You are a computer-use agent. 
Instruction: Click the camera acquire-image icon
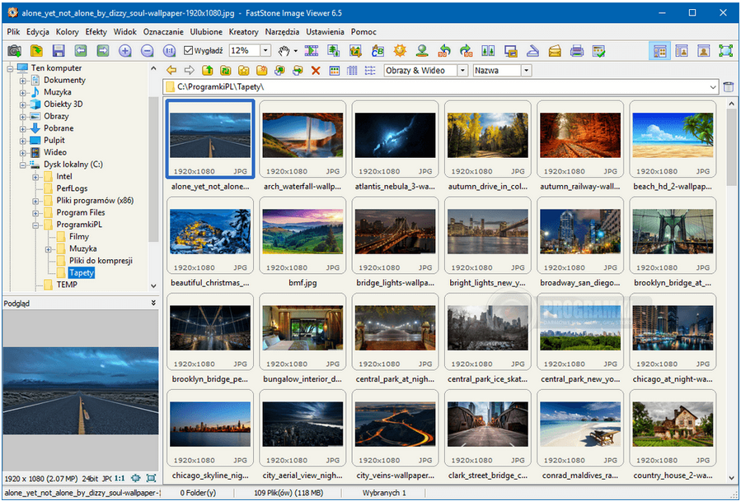pyautogui.click(x=14, y=50)
